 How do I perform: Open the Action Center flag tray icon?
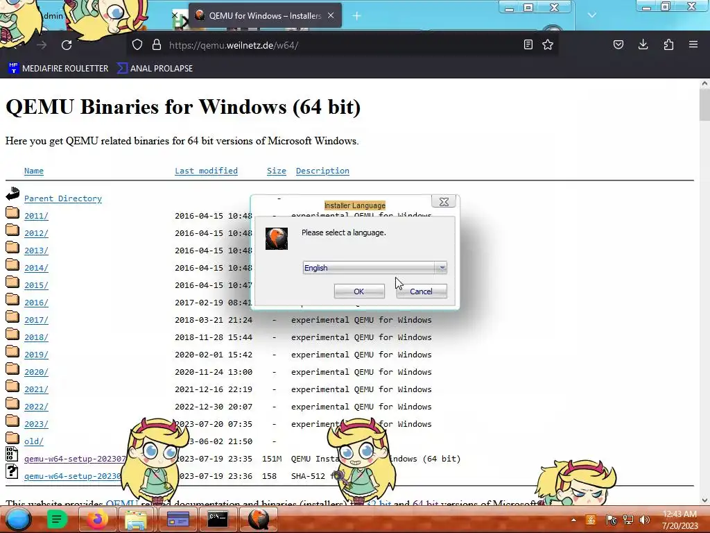click(611, 520)
